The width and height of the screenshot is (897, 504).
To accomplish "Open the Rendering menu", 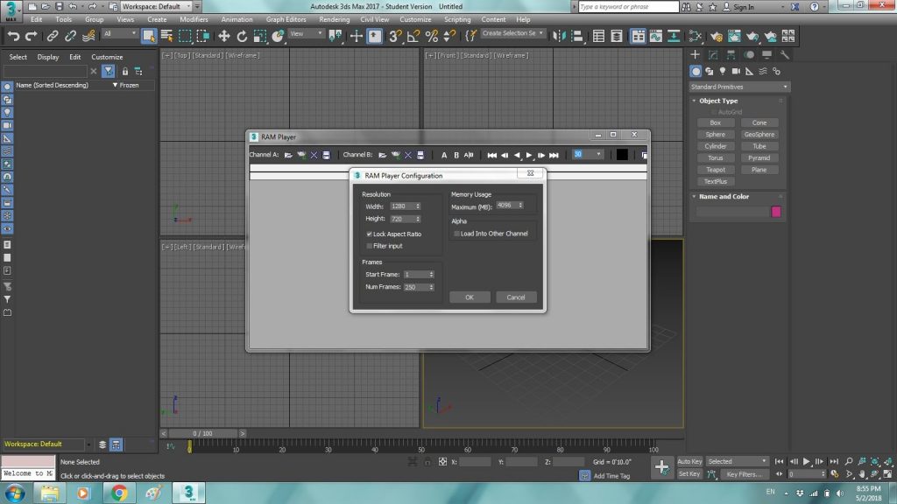I will point(333,19).
